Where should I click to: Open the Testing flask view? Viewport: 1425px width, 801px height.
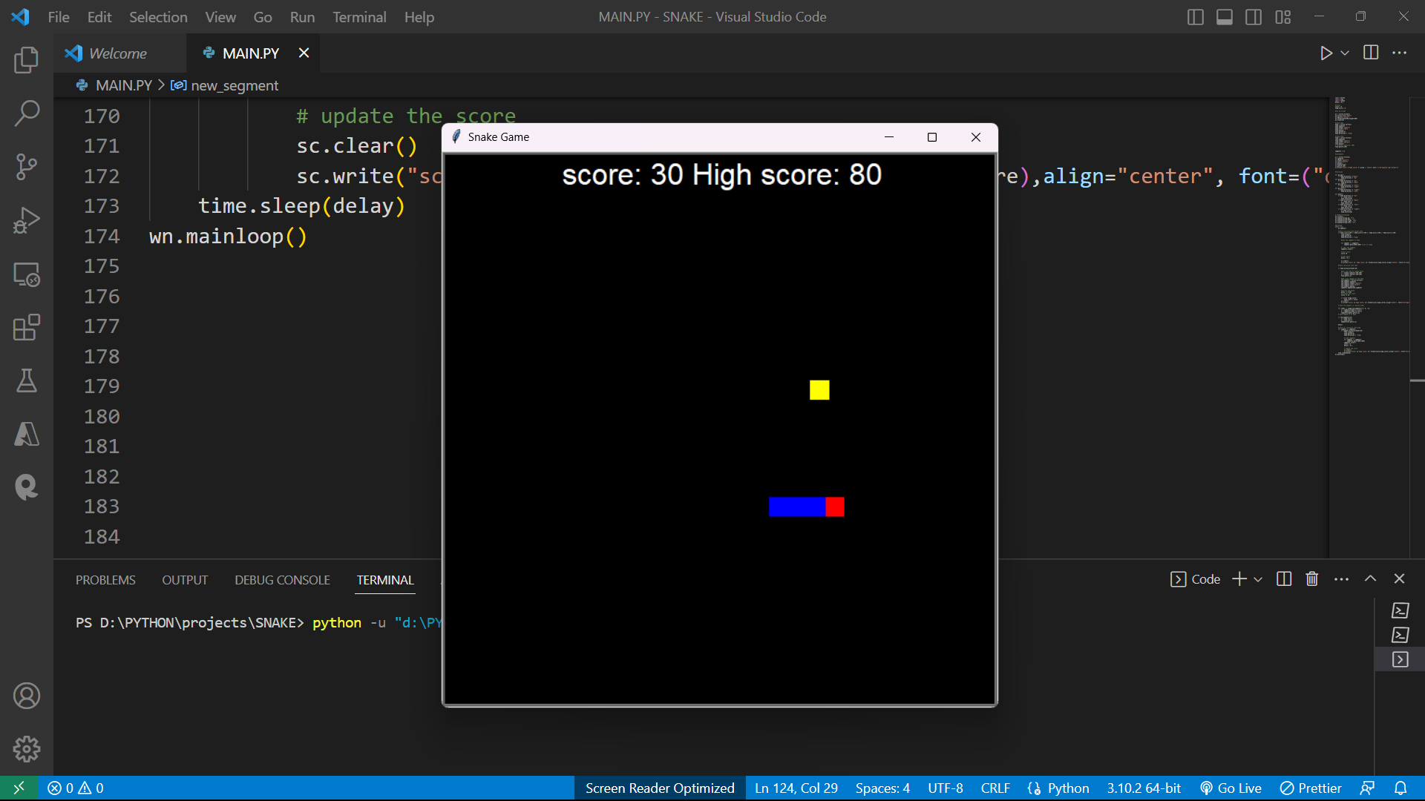[27, 380]
